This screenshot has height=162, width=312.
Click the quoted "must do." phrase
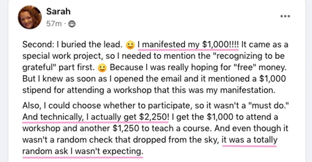[270, 105]
